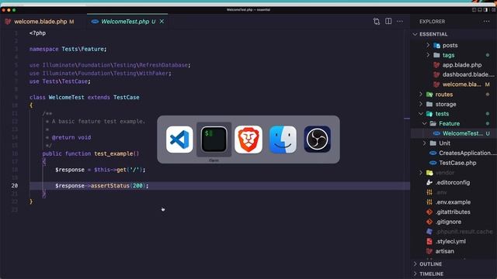497x279 pixels.
Task: Click the use Tests\TestCase line
Action: 60,81
